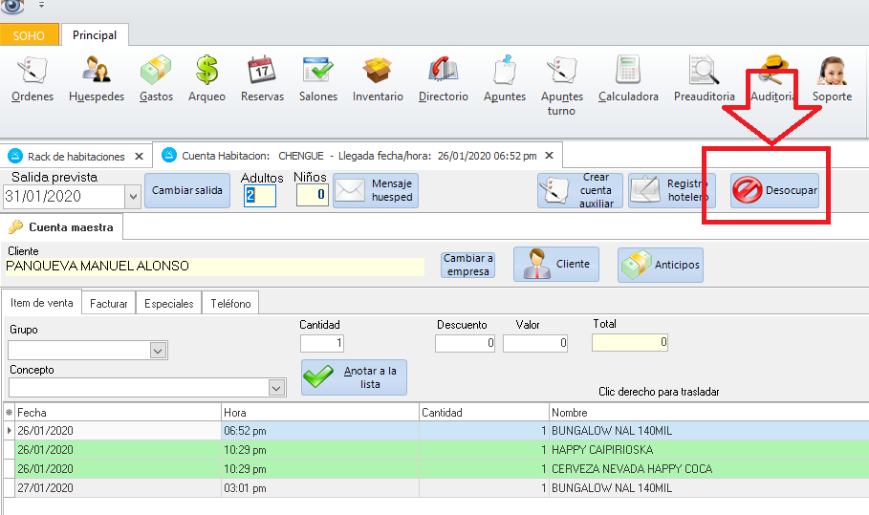Click the Cantidad input field
This screenshot has width=869, height=515.
321,343
